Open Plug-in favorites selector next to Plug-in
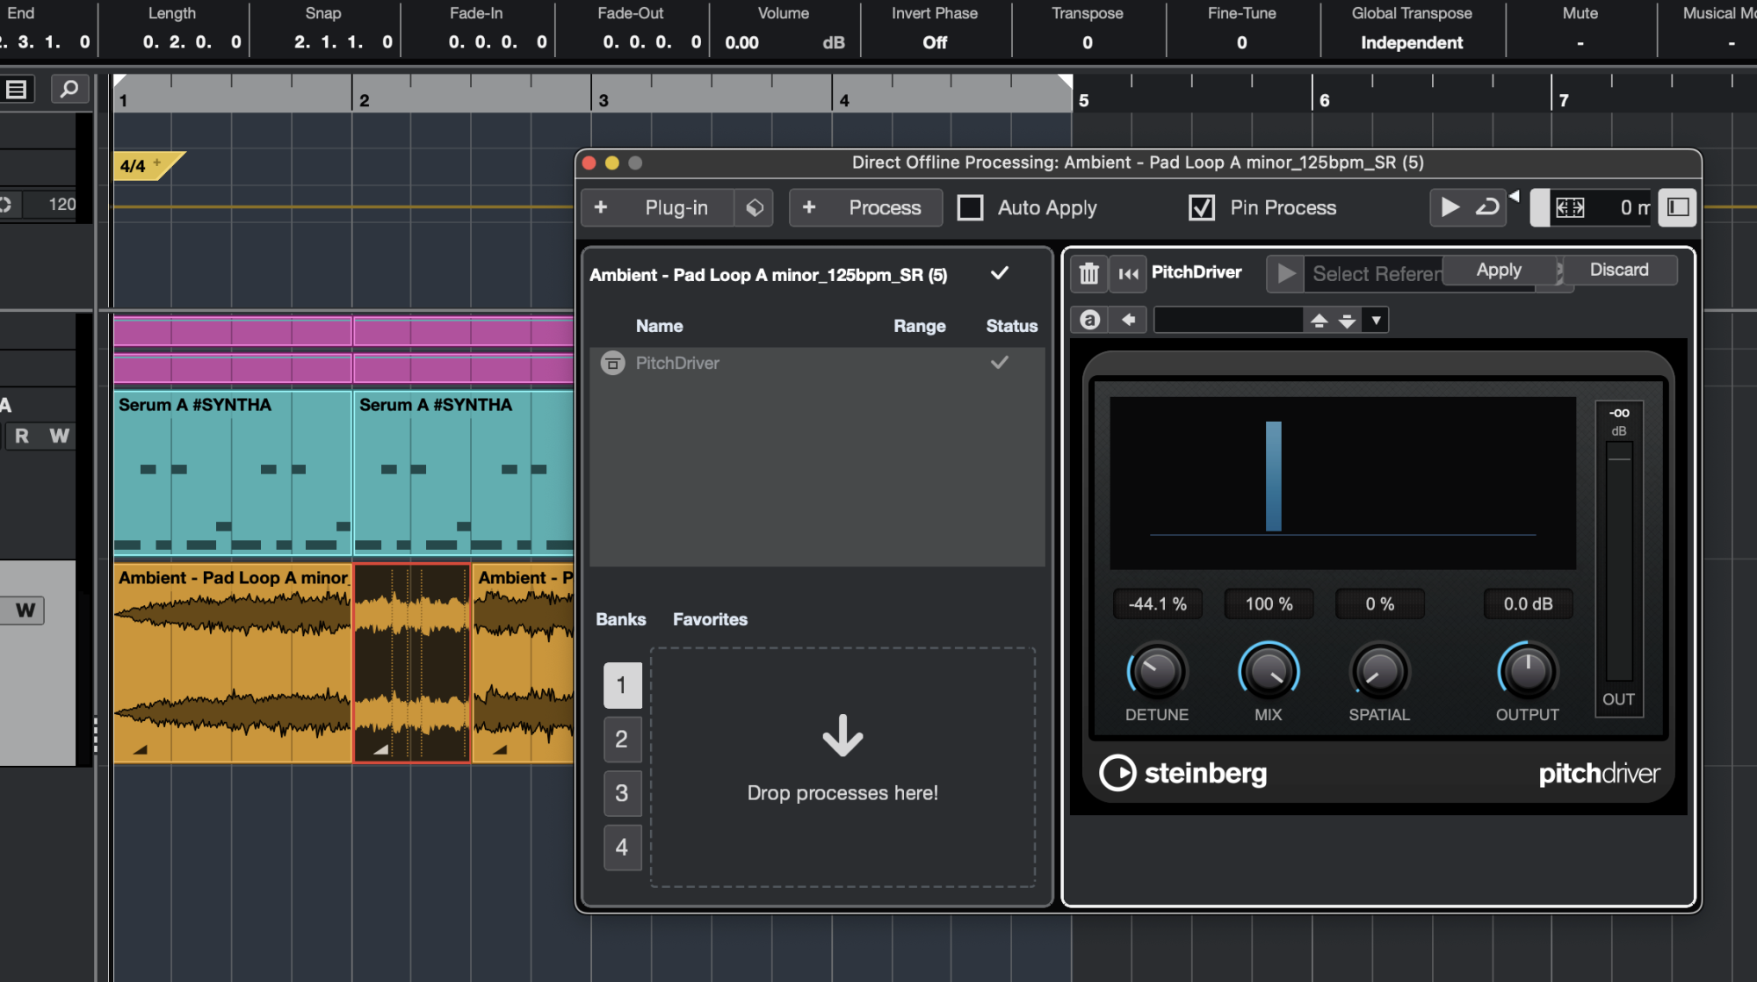The height and width of the screenshot is (982, 1757). coord(754,207)
